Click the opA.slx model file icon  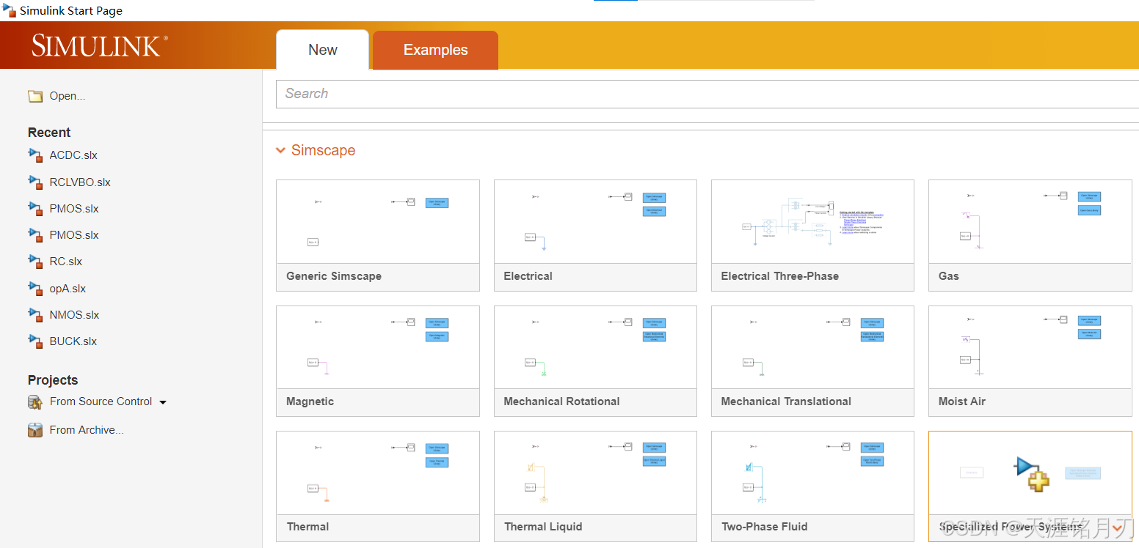36,289
